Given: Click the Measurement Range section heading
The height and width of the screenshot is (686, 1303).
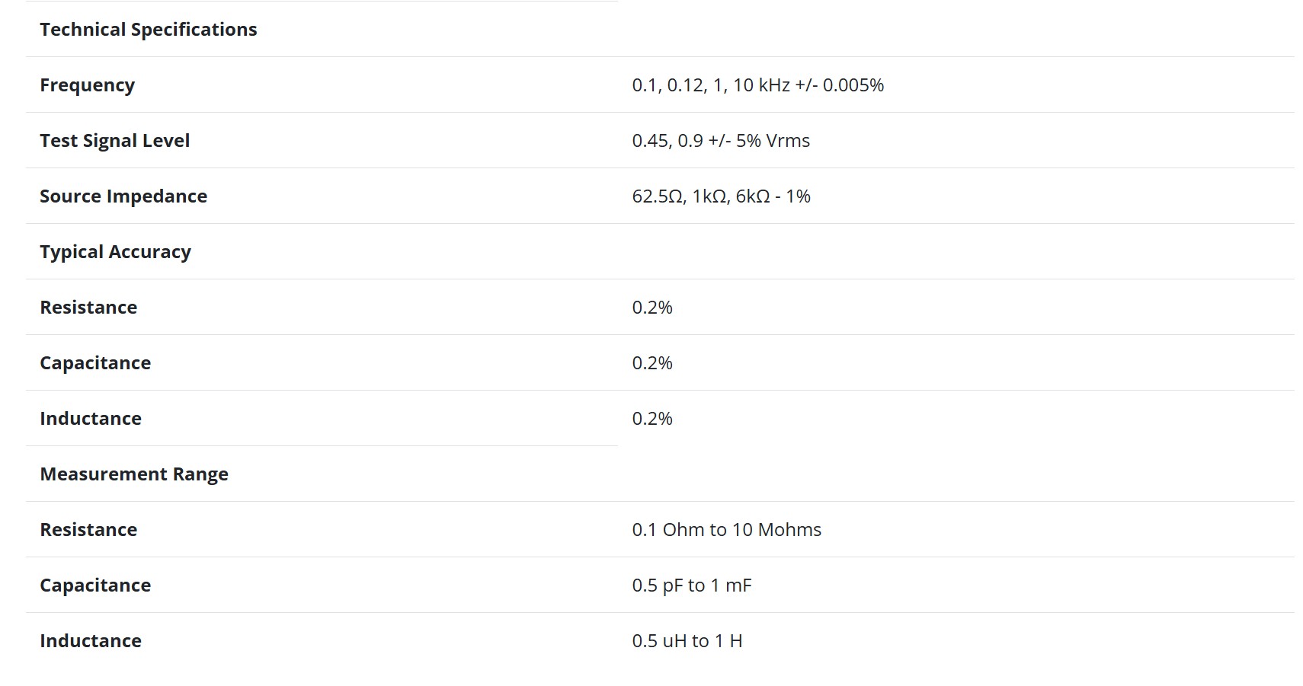Looking at the screenshot, I should coord(134,474).
